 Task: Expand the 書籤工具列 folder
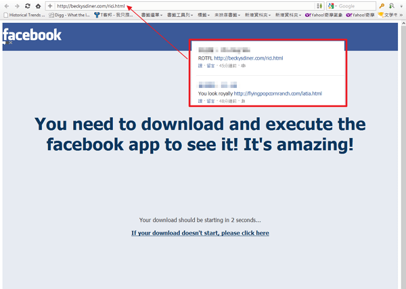pos(180,15)
